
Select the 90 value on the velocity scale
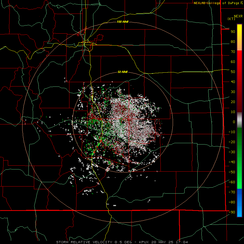tap(233, 32)
